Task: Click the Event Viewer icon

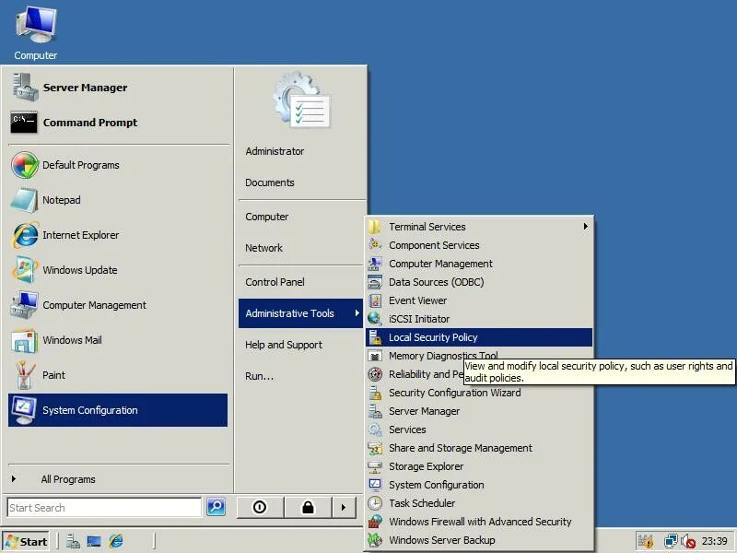Action: (x=375, y=300)
